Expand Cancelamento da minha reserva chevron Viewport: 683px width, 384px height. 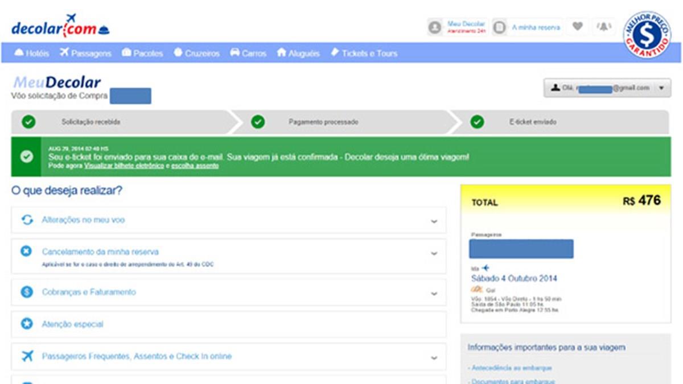(x=434, y=254)
